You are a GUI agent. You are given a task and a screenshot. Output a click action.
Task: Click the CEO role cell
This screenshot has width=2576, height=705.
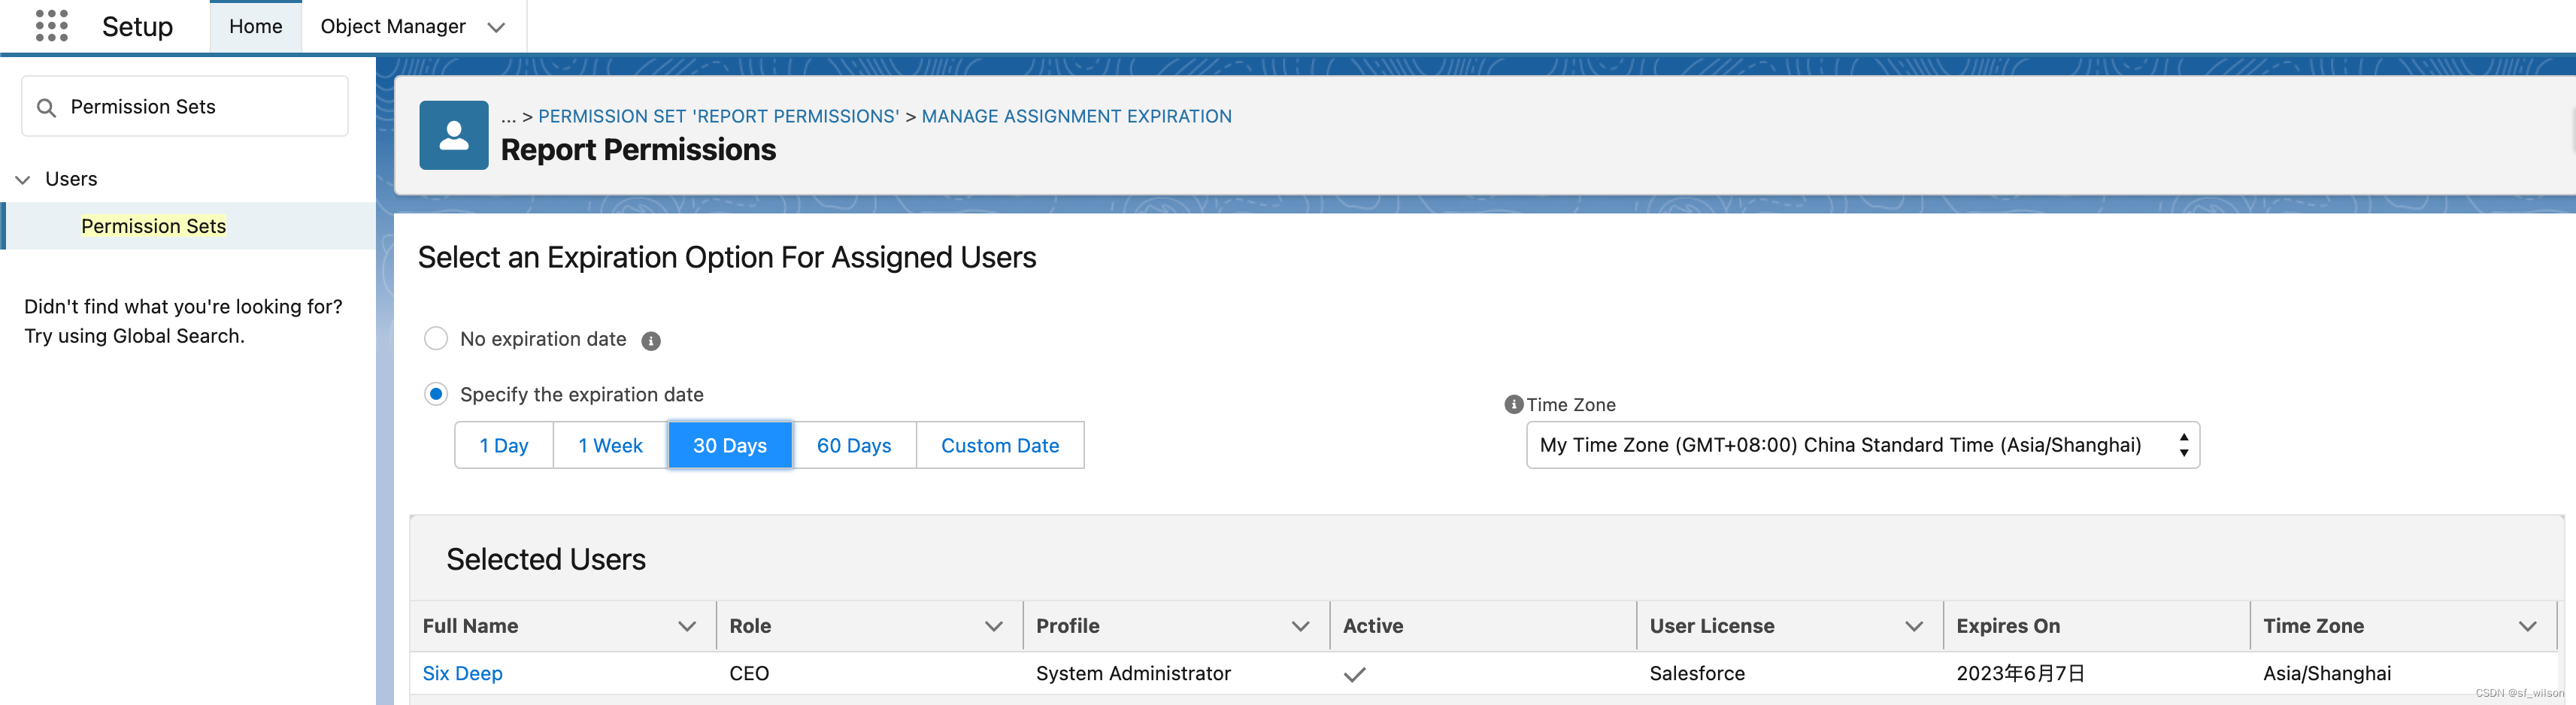pos(749,673)
